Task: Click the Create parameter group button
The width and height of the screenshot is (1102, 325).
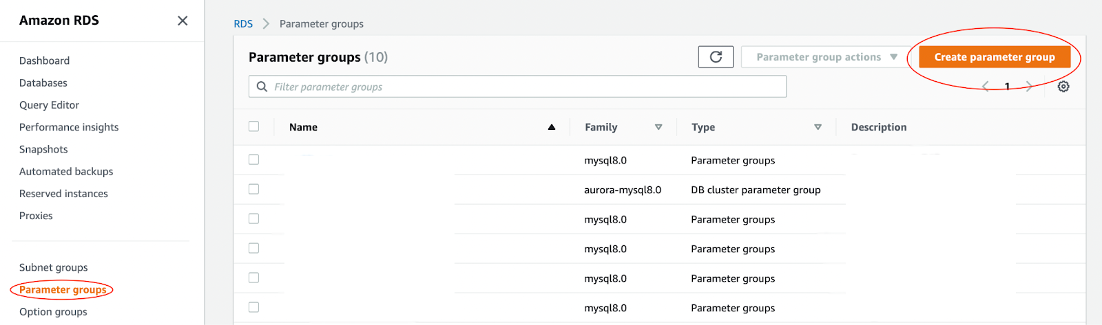Action: (994, 57)
